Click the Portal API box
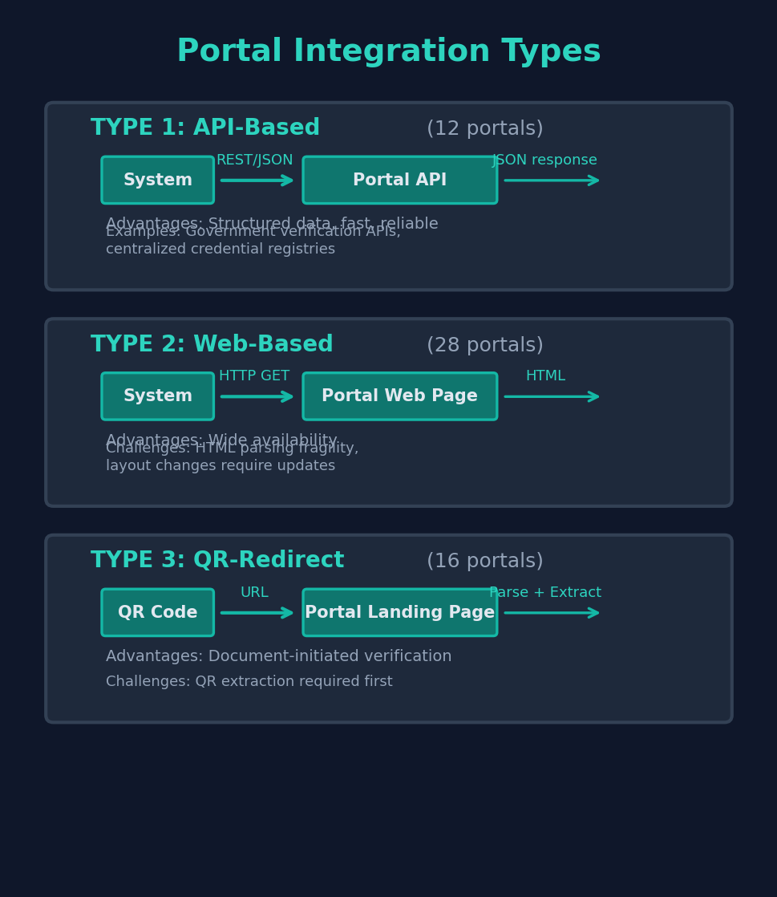Viewport: 777px width, 897px height. (399, 181)
